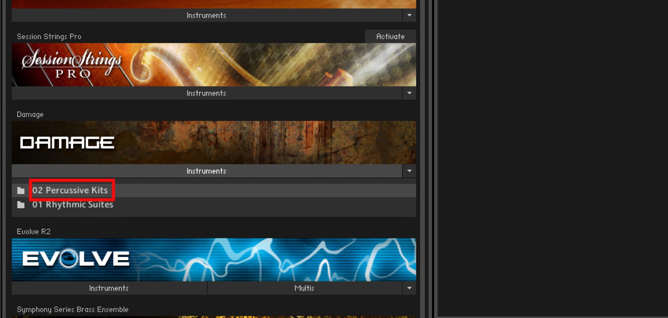Click the Evolve R2 title label
668x318 pixels.
point(34,232)
